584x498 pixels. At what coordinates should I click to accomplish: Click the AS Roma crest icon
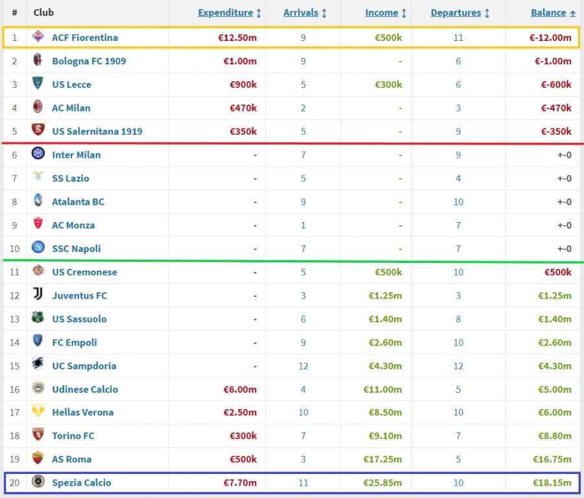(38, 459)
